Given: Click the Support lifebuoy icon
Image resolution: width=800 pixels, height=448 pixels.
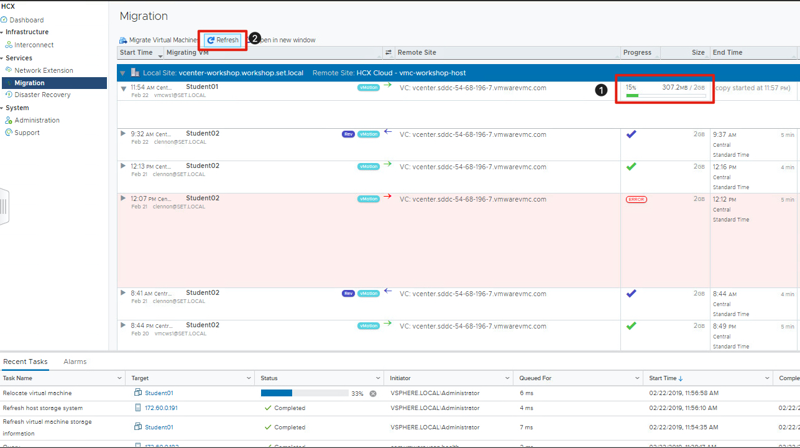Looking at the screenshot, I should [9, 133].
